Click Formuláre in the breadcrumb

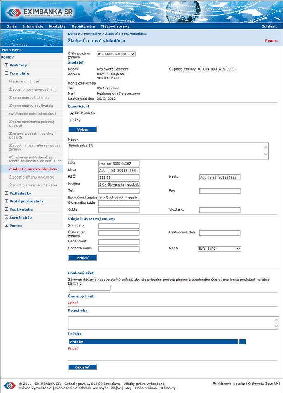click(x=92, y=33)
